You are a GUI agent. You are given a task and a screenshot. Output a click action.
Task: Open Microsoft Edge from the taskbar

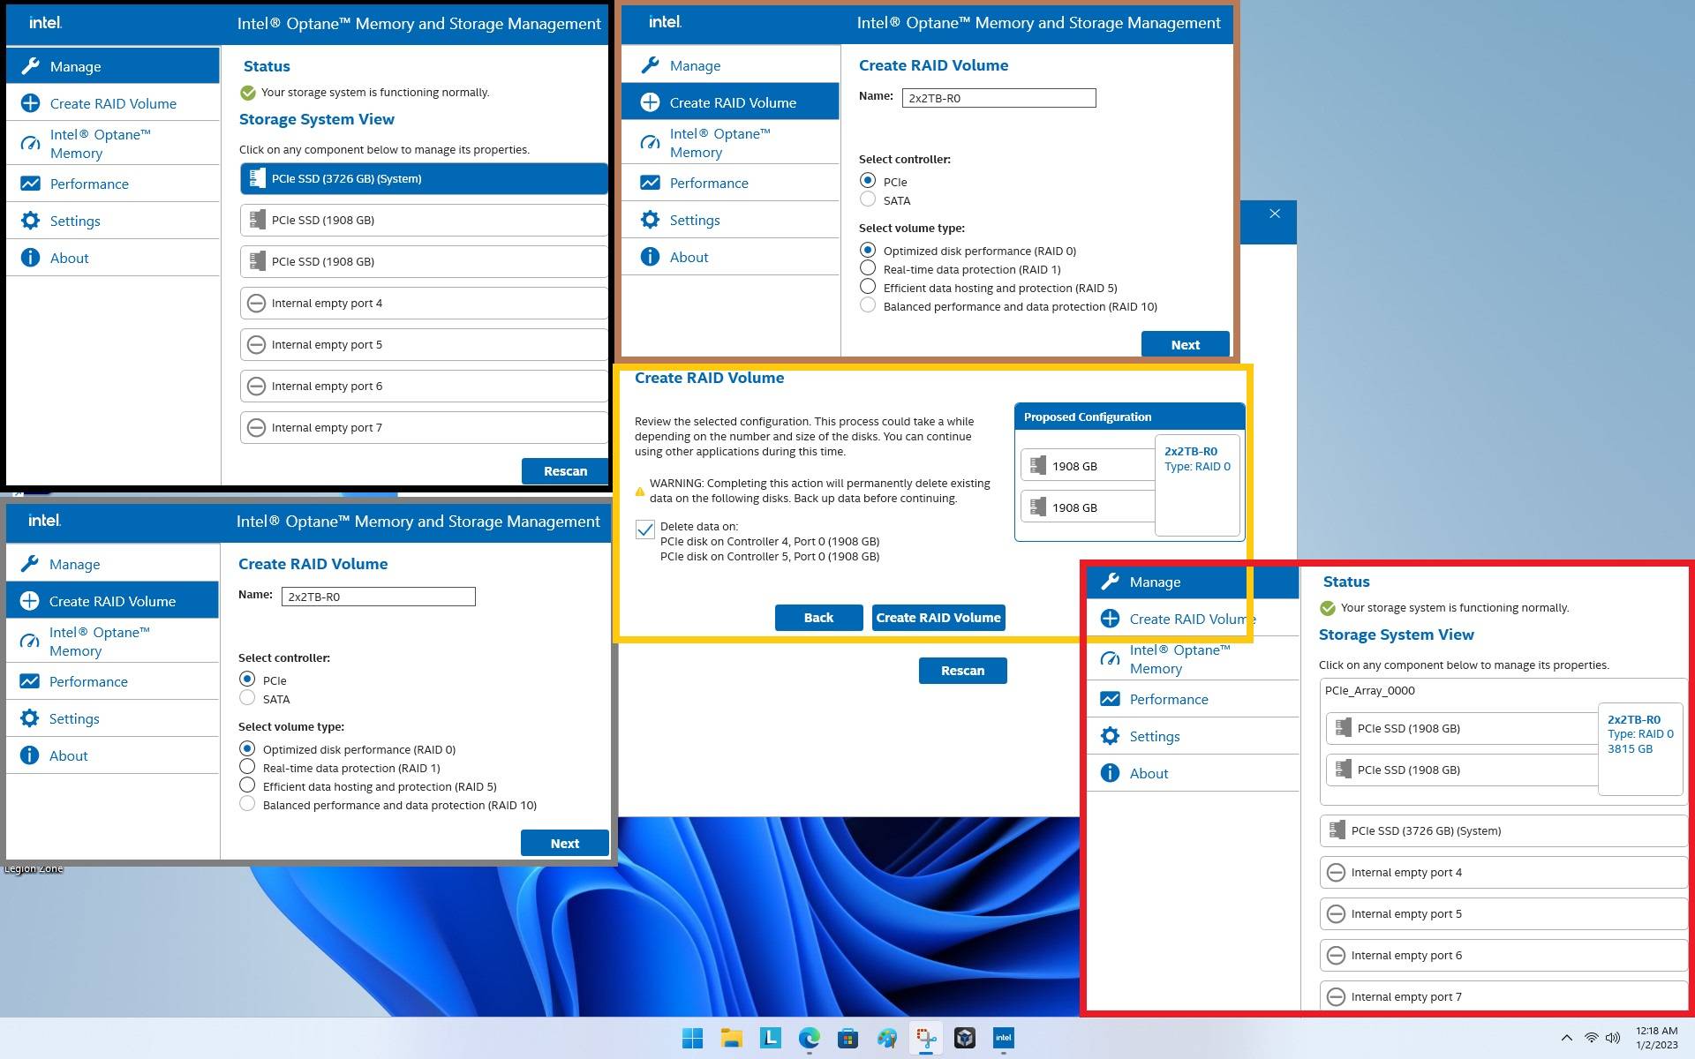[x=809, y=1038]
